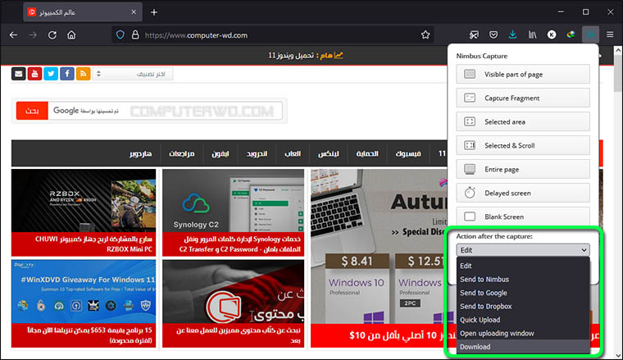The height and width of the screenshot is (360, 623).
Task: Close the عالم الكمبيوتر tab
Action: click(134, 12)
